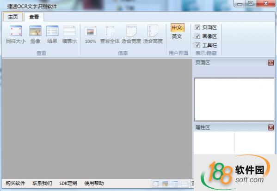Set zoom with the 100% icon
The image size is (277, 191).
tap(91, 31)
